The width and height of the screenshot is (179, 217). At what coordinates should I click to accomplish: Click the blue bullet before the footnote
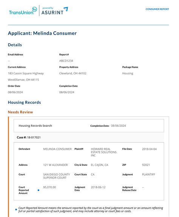(x=16, y=209)
